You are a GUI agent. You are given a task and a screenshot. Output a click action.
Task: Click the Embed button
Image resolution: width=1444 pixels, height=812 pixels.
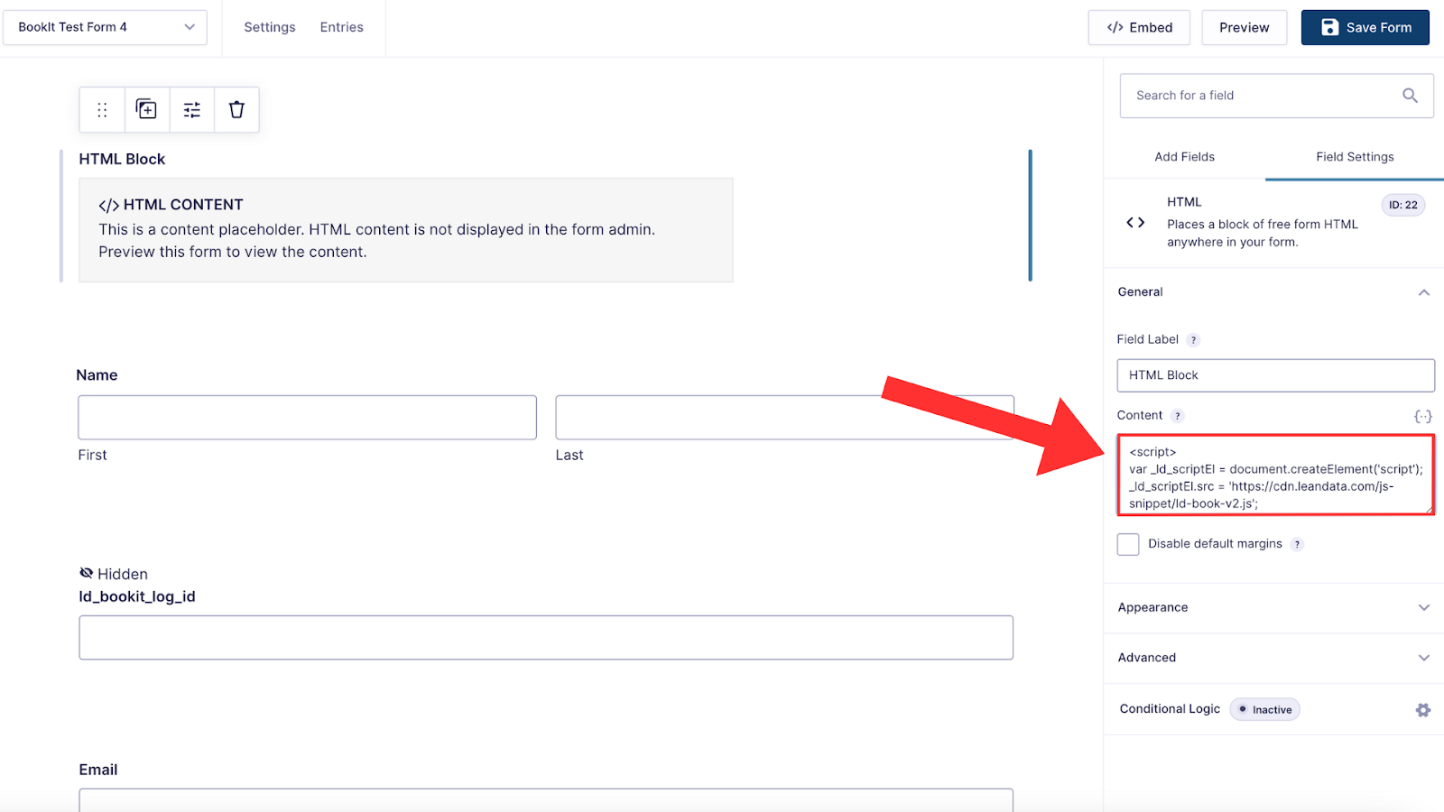(x=1139, y=27)
